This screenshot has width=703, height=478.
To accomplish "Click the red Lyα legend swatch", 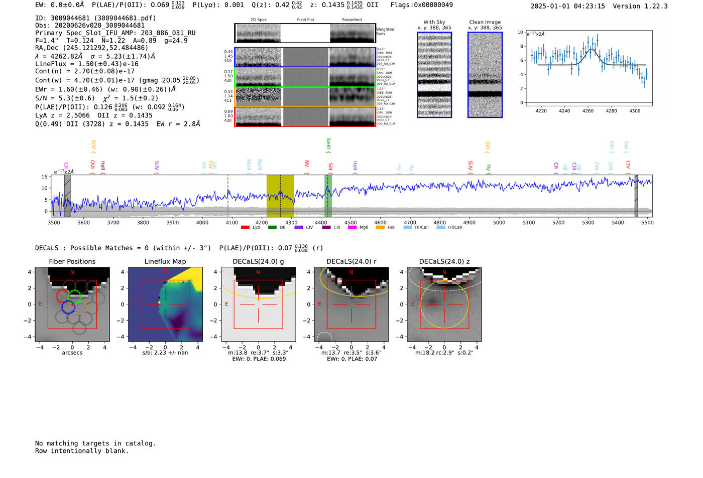I will tap(245, 227).
